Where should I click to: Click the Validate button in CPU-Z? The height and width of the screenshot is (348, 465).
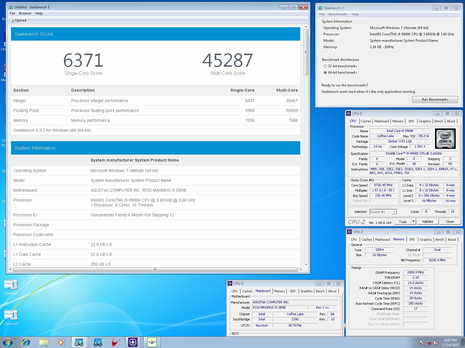click(428, 222)
